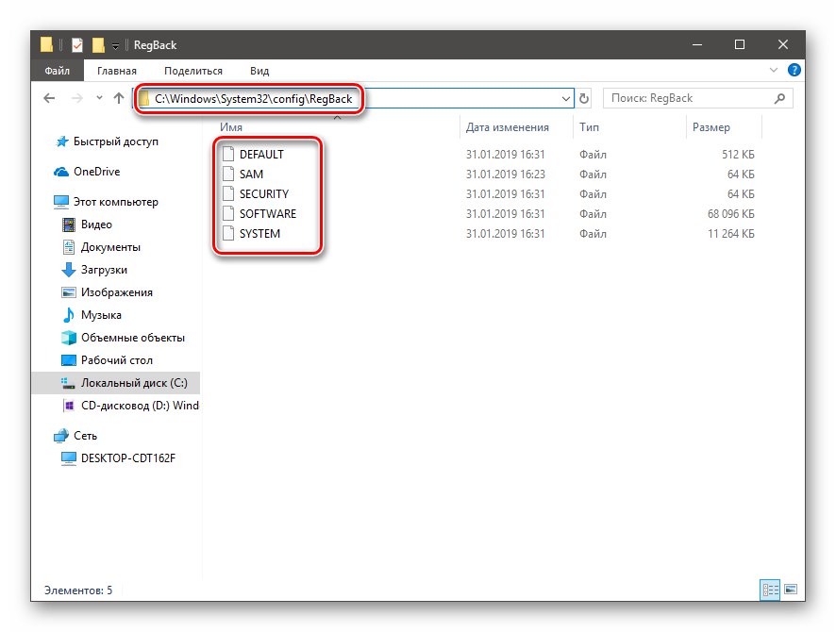Sort by Дата изменения column header
This screenshot has height=632, width=836.
point(507,127)
